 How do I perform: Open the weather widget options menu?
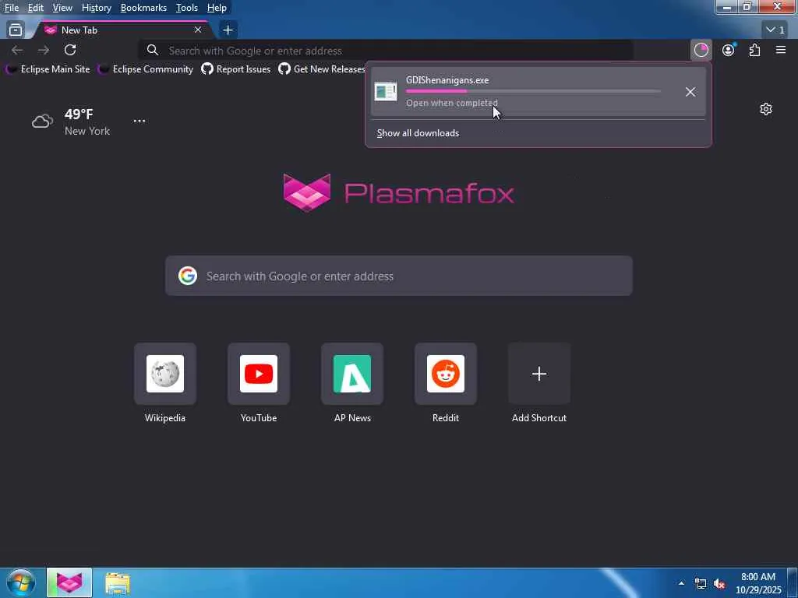point(139,121)
